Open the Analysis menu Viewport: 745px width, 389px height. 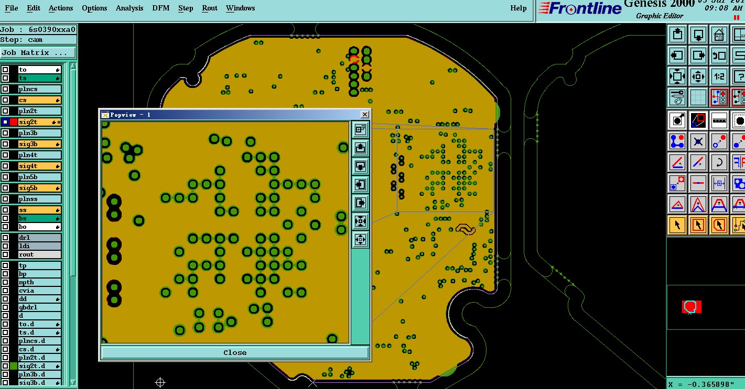tap(129, 8)
